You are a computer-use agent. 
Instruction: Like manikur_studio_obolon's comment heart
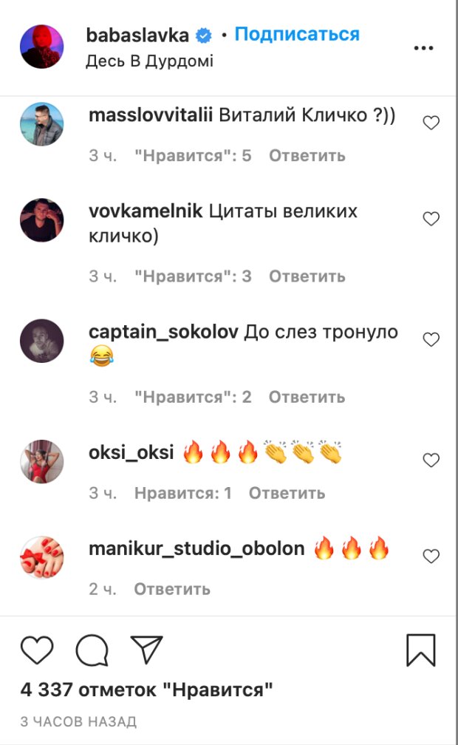point(431,556)
